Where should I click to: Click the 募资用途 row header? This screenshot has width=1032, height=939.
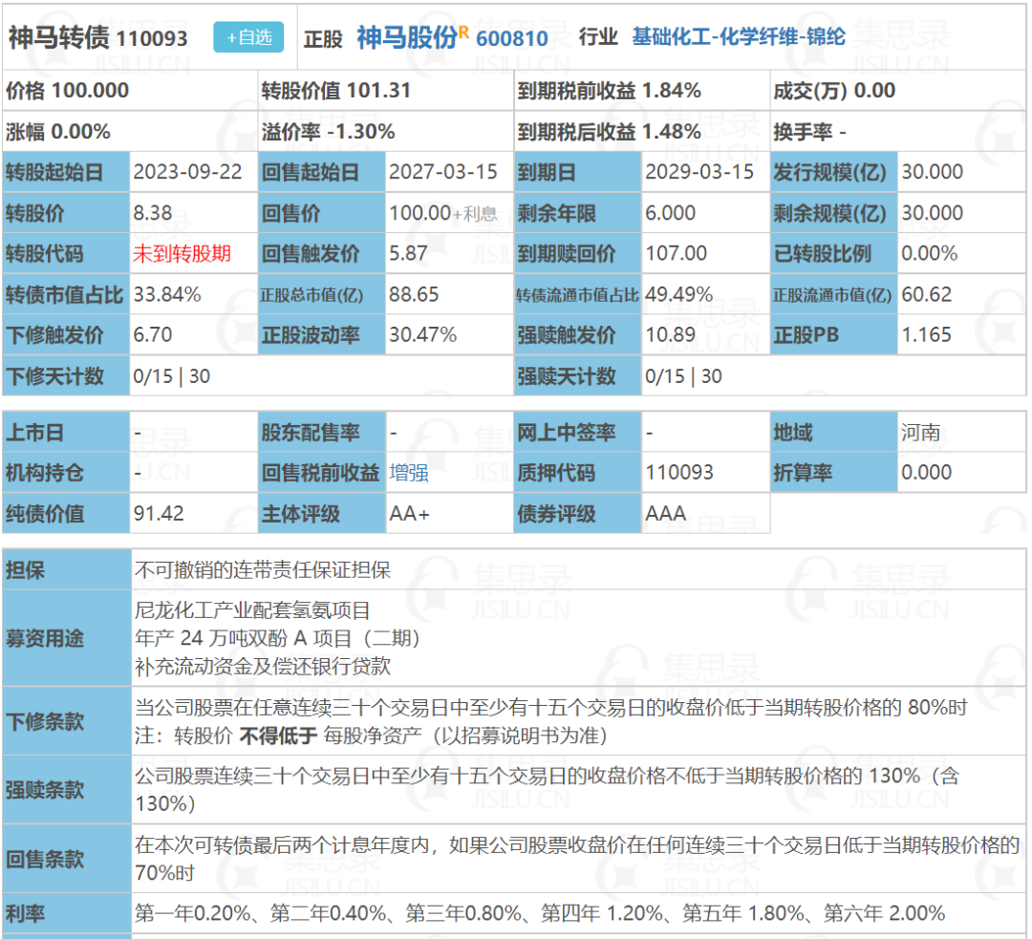67,638
